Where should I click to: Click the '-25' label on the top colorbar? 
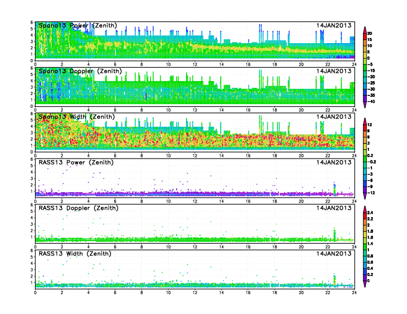(371, 83)
